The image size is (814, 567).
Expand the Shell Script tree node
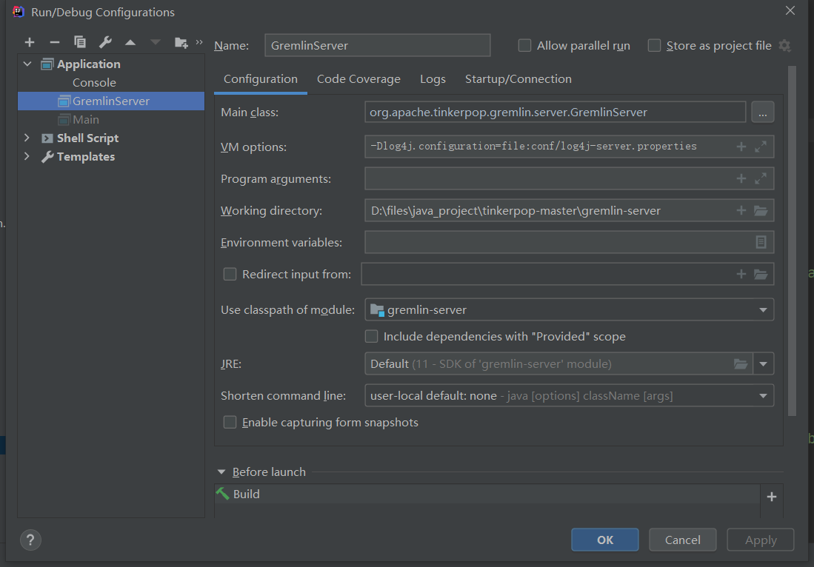click(x=27, y=138)
